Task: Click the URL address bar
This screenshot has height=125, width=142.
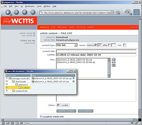Action: (x=76, y=13)
